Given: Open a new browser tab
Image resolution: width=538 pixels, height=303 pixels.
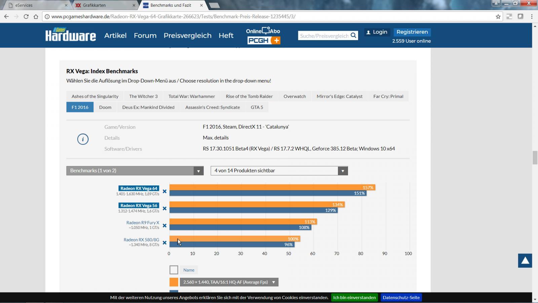Looking at the screenshot, I should point(214,5).
